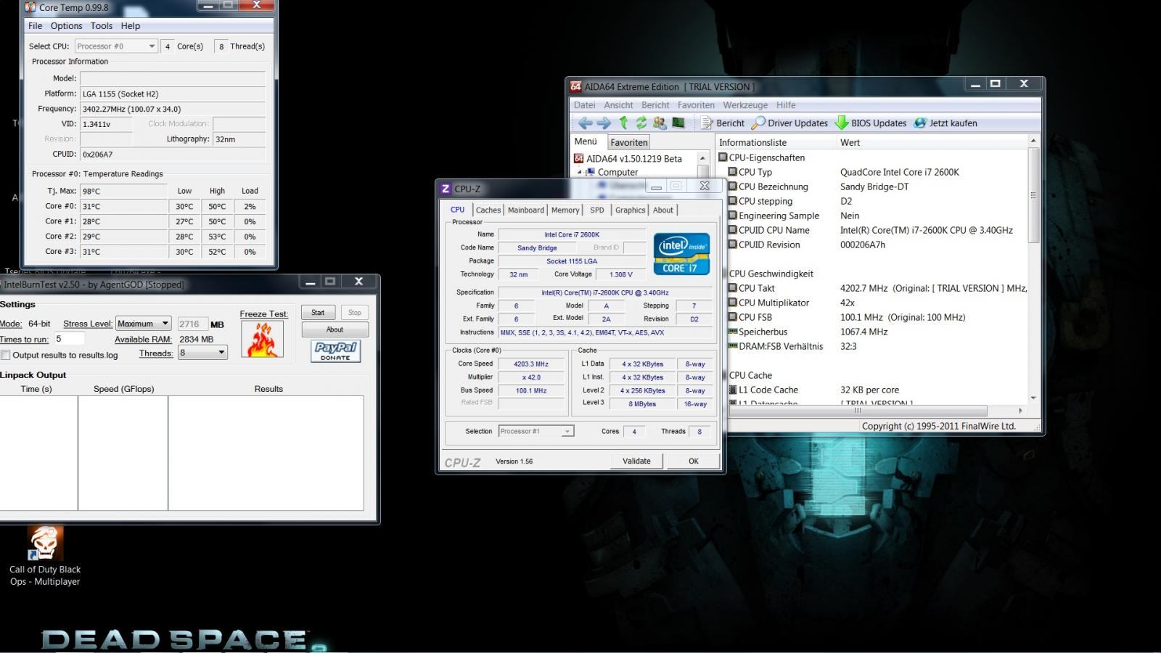
Task: Click the Stop button in IntelBurnTest
Action: [354, 313]
